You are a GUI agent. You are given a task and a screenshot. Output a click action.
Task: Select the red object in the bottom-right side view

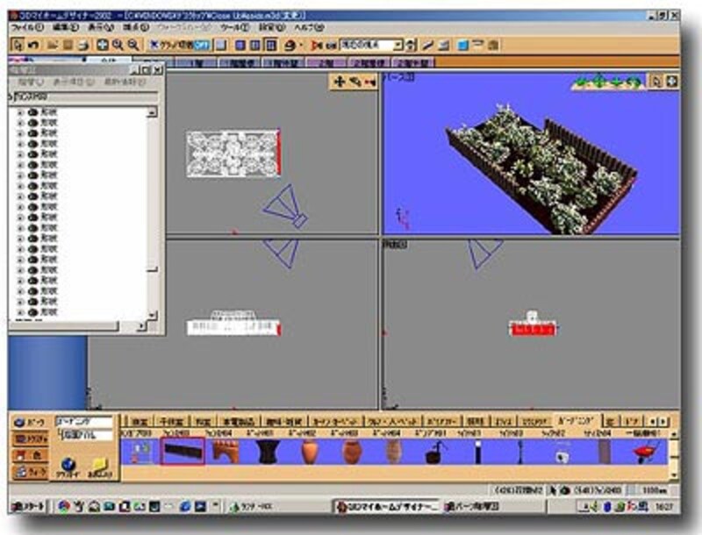pos(533,329)
